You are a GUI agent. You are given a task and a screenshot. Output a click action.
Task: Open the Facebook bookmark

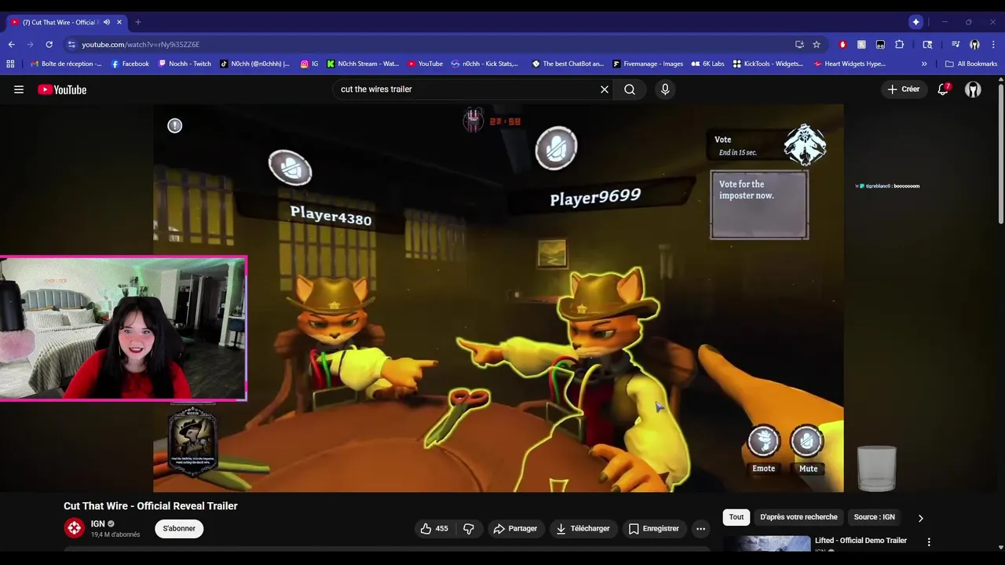(130, 64)
